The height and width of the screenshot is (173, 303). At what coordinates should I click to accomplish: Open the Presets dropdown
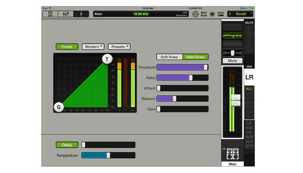pos(119,47)
